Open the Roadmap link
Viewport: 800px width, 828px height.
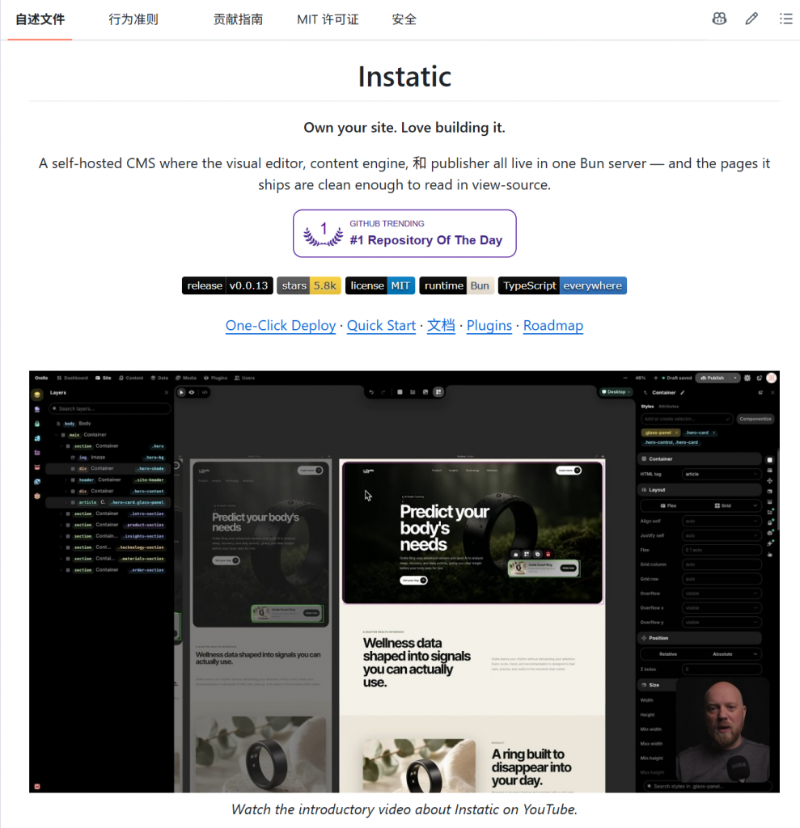(553, 325)
